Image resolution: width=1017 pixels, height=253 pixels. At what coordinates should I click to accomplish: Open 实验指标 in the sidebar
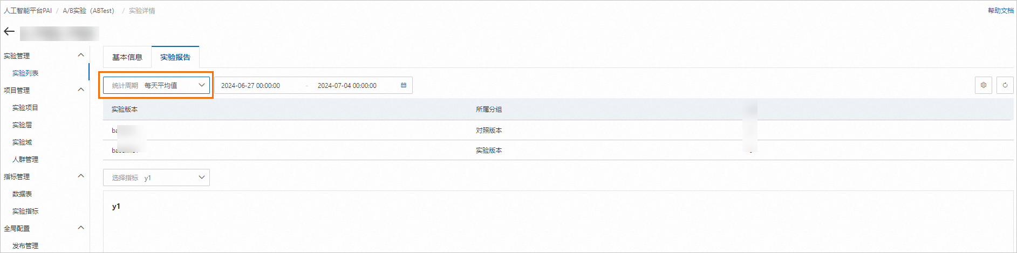[25, 211]
